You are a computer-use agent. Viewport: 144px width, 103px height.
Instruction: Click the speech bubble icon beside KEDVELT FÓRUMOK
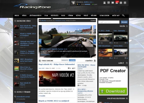15,92
